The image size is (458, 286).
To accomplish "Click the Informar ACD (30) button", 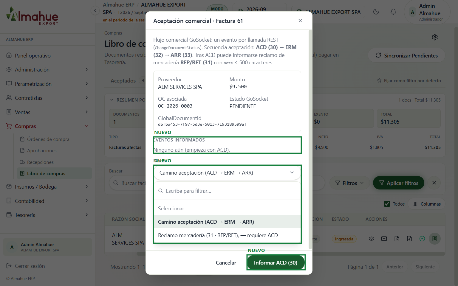I will pos(276,262).
